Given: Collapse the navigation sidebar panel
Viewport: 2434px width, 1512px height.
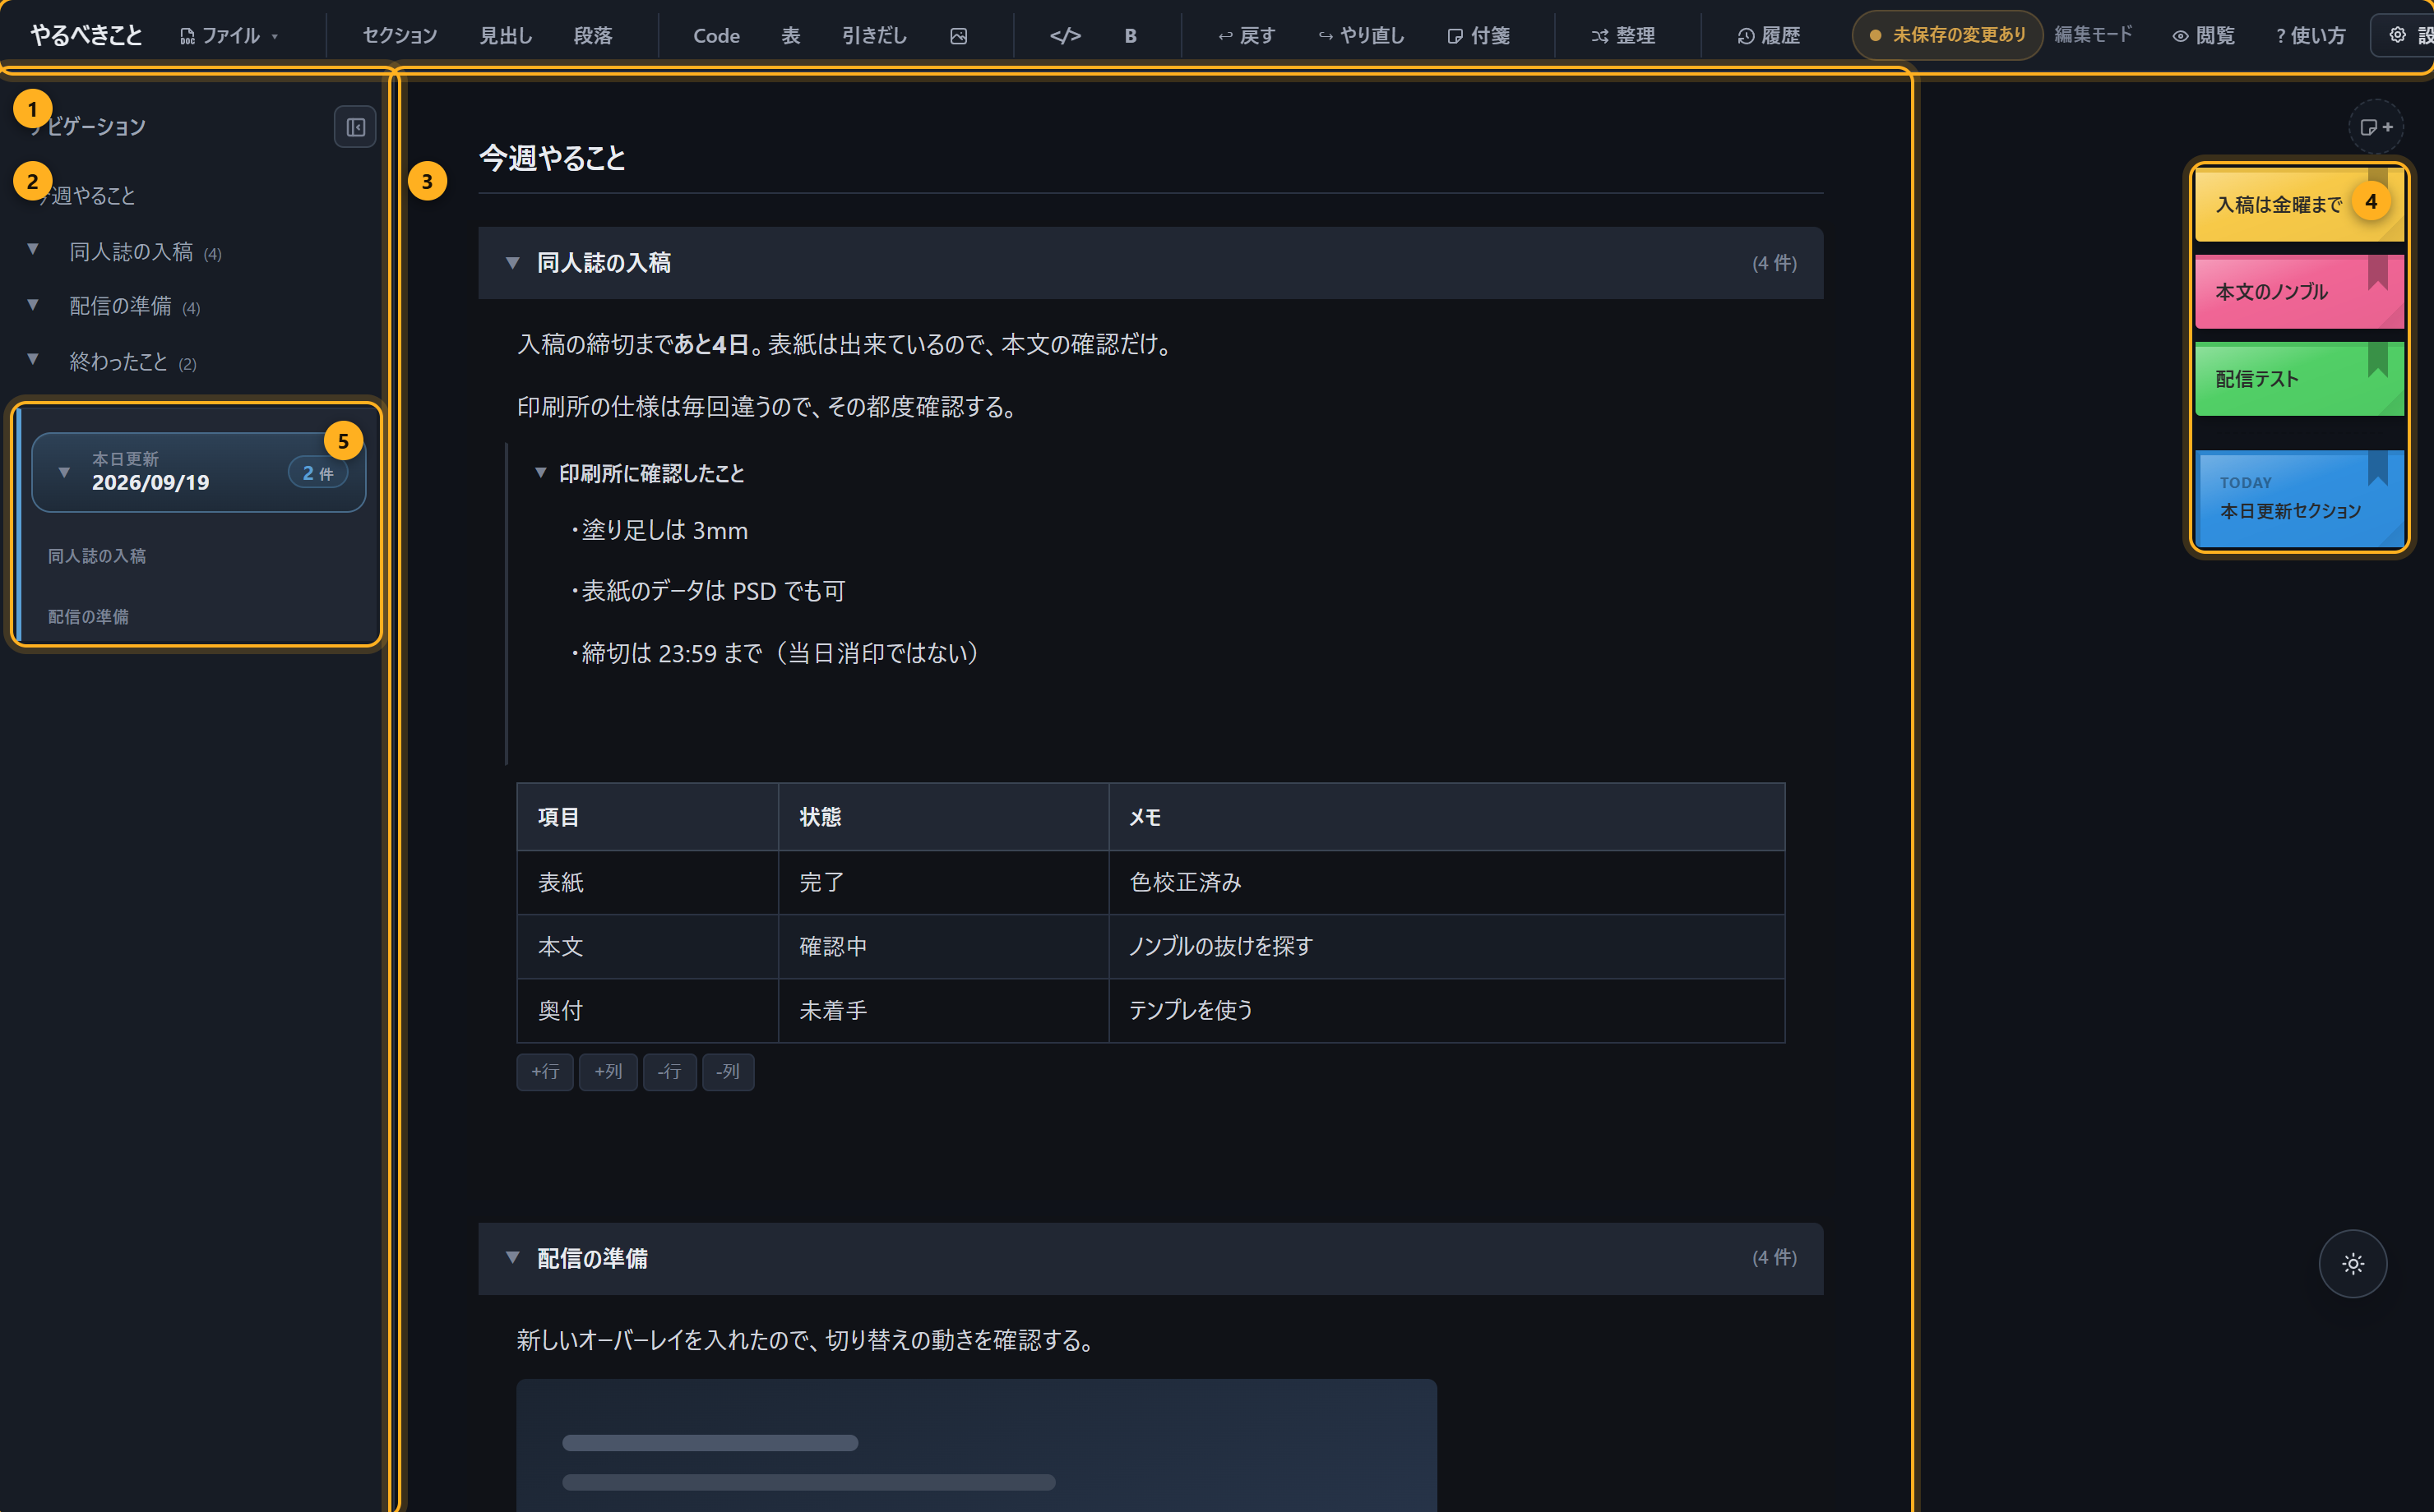Looking at the screenshot, I should (355, 127).
